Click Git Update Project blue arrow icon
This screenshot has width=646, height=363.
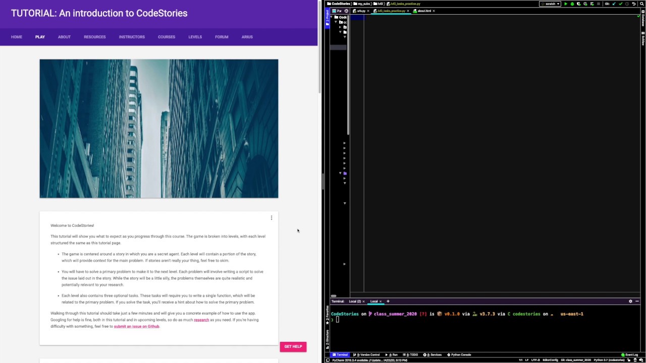point(614,4)
